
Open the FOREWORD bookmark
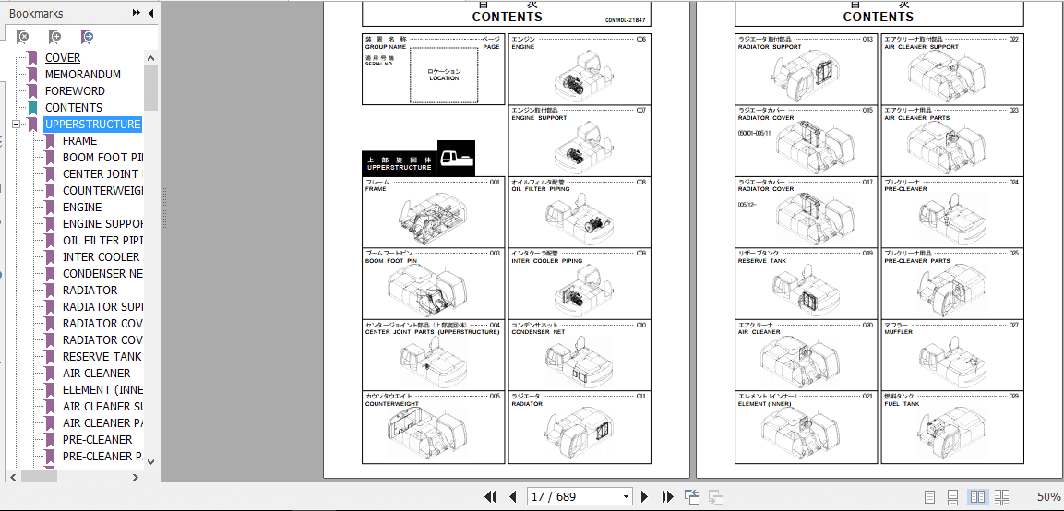[x=75, y=91]
